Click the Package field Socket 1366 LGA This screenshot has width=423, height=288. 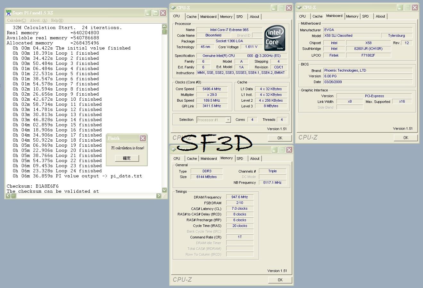tap(229, 41)
